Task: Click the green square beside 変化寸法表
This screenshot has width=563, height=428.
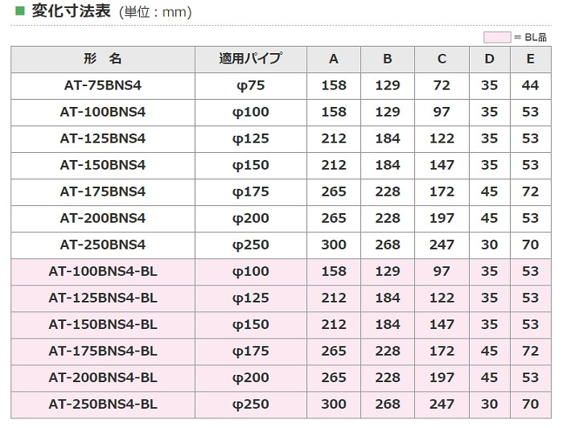Action: [x=20, y=10]
